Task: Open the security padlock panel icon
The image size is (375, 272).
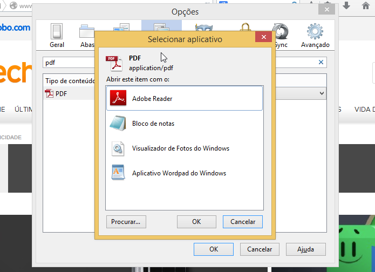Action: (x=245, y=27)
